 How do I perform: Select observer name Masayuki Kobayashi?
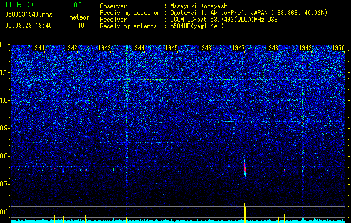coord(200,6)
